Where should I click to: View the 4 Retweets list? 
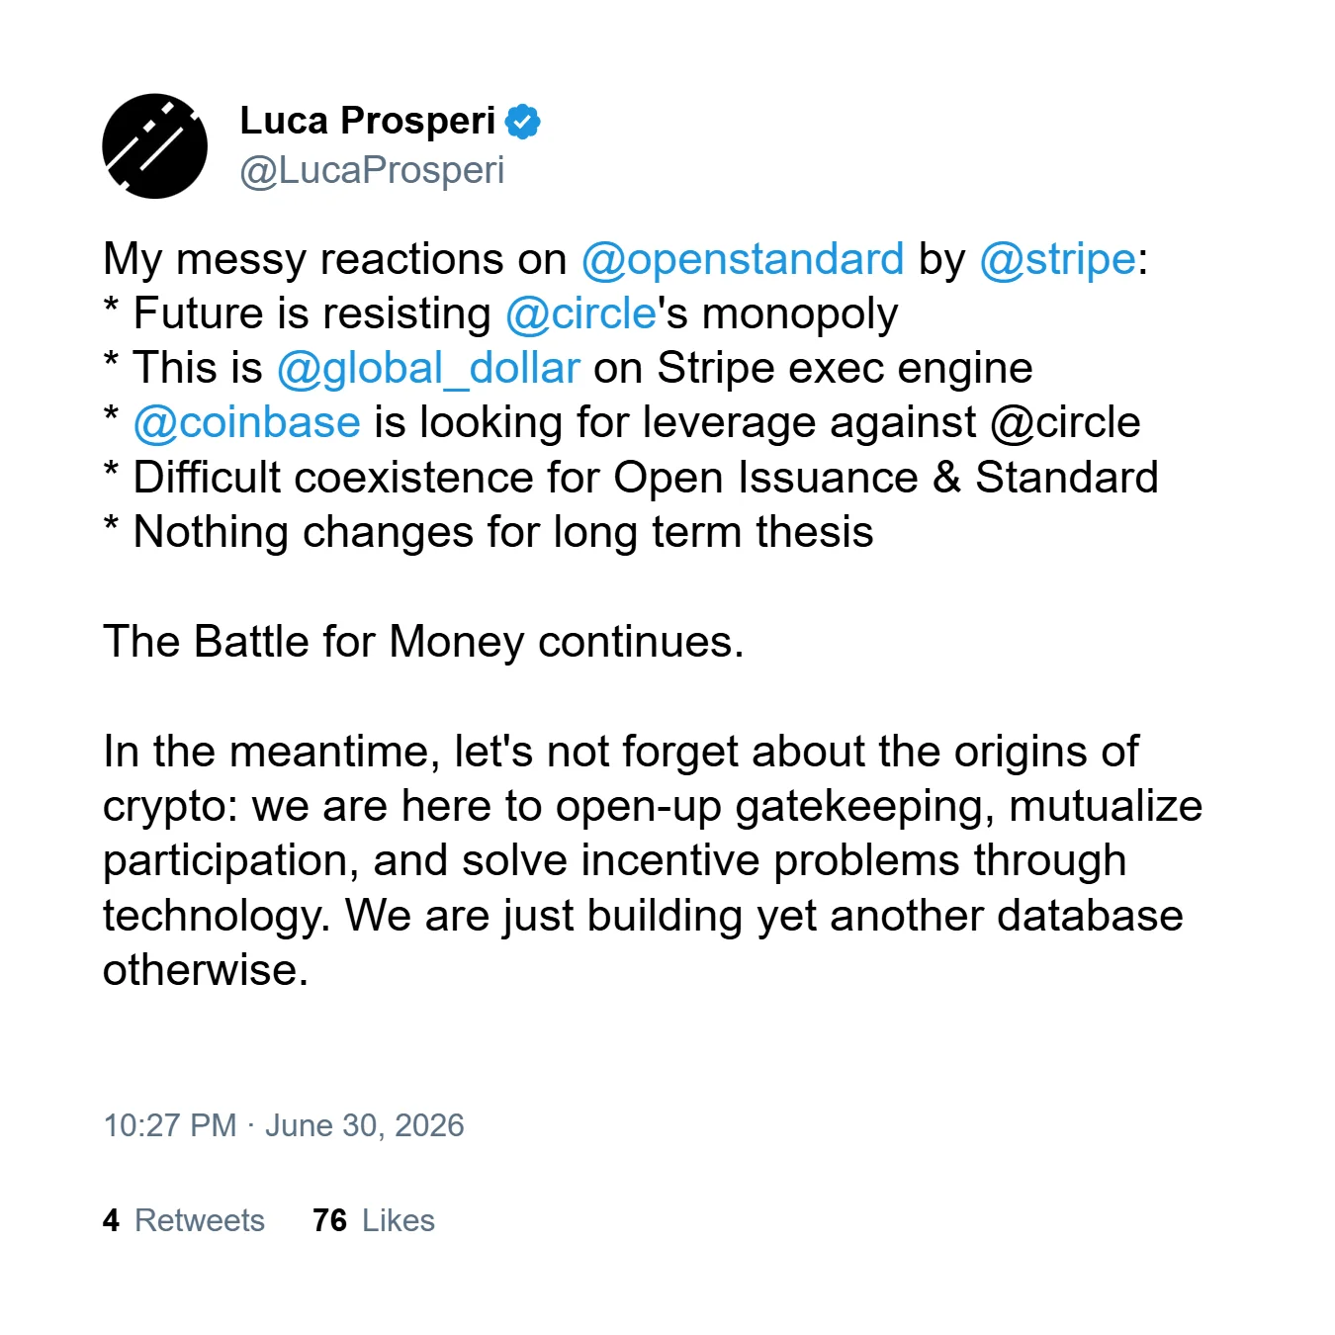tap(184, 1220)
